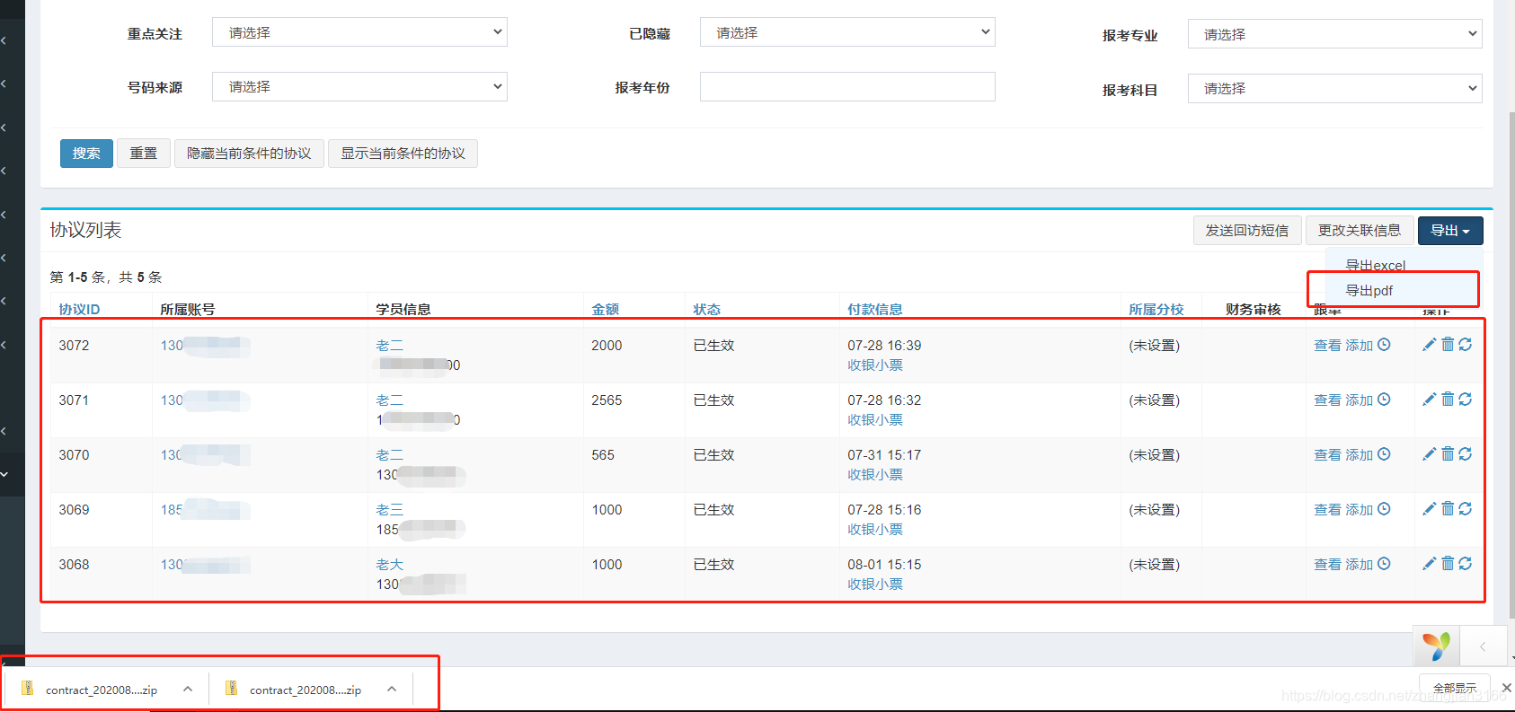The width and height of the screenshot is (1515, 712).
Task: Open the 号码来源 dropdown
Action: pos(359,86)
